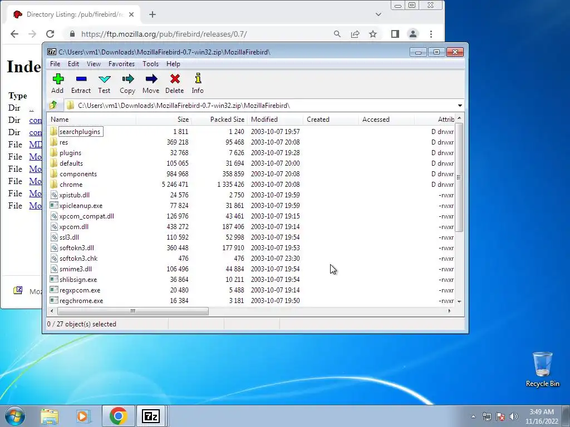Open Chrome share page icon
570x427 pixels.
click(355, 34)
